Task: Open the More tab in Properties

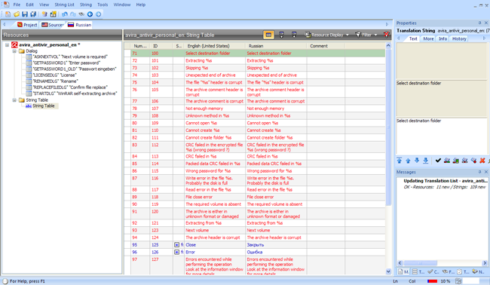Action: tap(428, 38)
